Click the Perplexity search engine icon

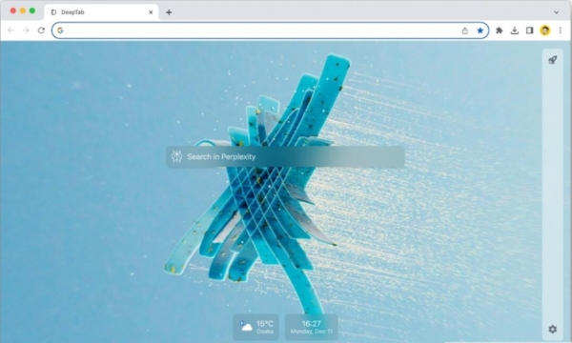point(176,157)
